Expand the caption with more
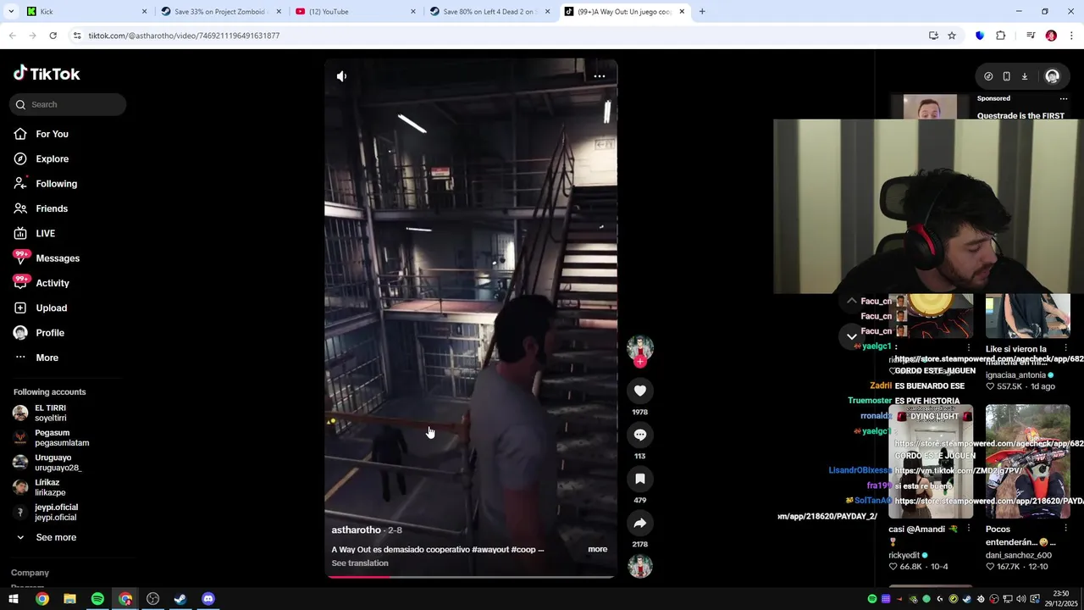Screen dimensions: 1084x610 598,549
